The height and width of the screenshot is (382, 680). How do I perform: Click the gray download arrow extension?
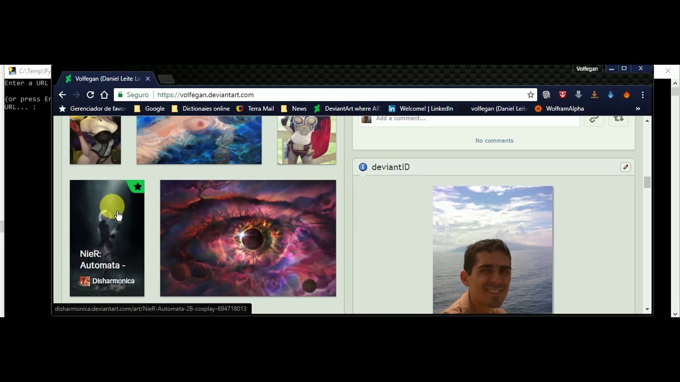(x=579, y=94)
